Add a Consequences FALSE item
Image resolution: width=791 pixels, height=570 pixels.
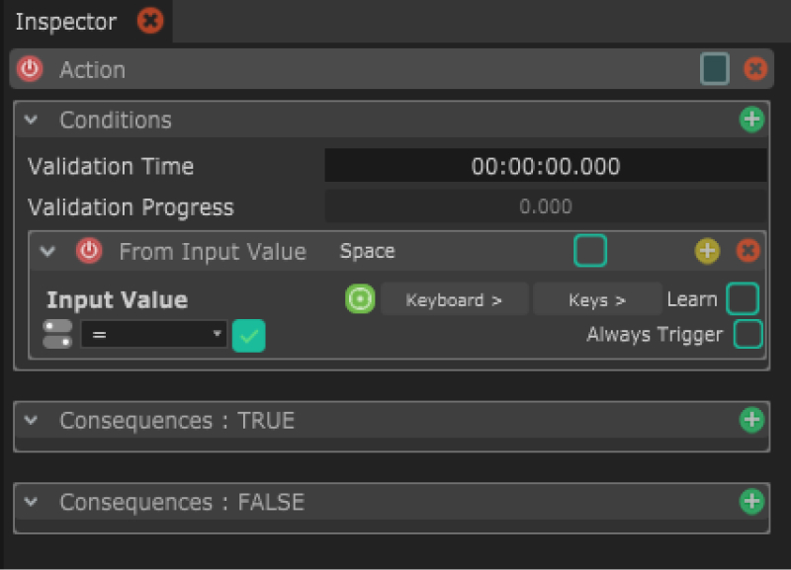click(752, 502)
